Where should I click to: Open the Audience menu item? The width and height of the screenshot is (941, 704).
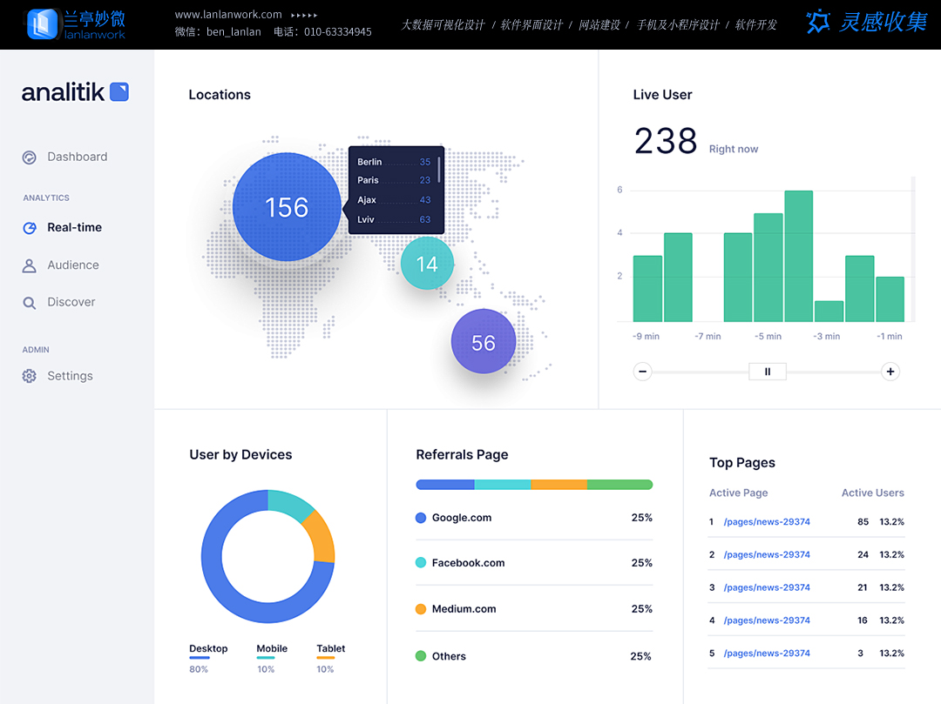[x=73, y=265]
